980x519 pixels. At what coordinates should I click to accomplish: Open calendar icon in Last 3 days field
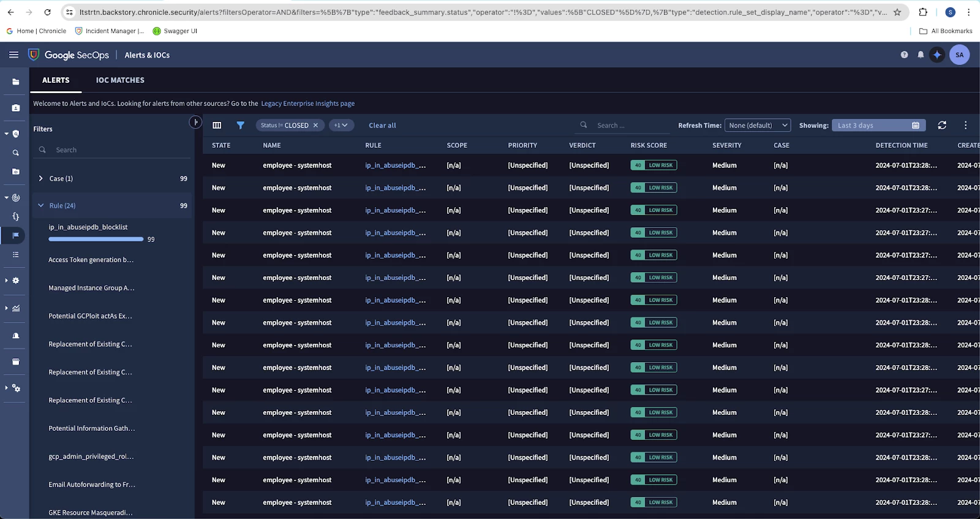tap(916, 125)
